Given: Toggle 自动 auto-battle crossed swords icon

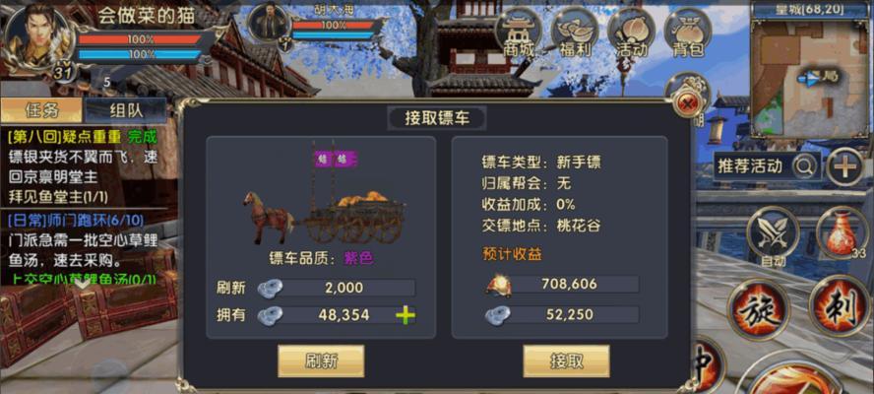Looking at the screenshot, I should [x=773, y=234].
